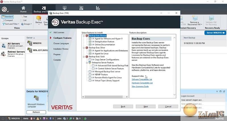Collapse Backup Exec Silver tree node
Screen dimensions: 227x121
(84, 48)
